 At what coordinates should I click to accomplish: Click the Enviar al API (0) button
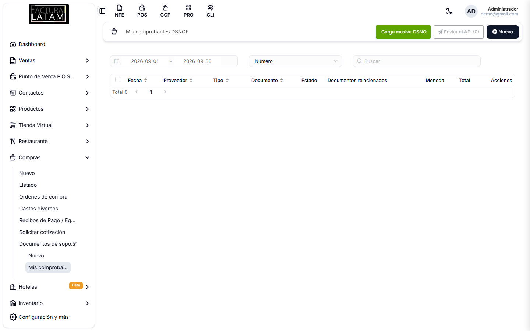point(459,32)
